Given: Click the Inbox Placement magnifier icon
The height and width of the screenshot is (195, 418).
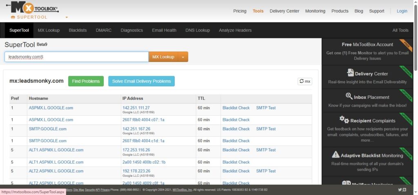Looking at the screenshot, I should [349, 96].
